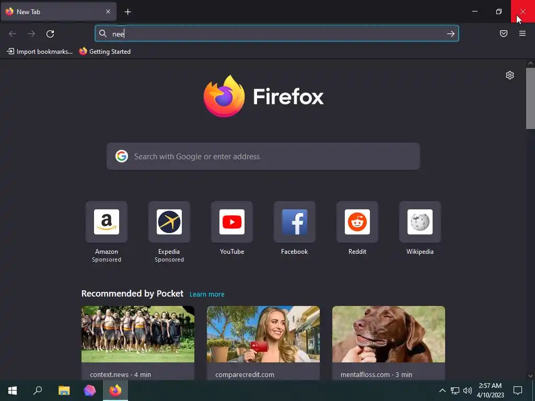The image size is (535, 401).
Task: Open Windows notification center
Action: (x=518, y=391)
